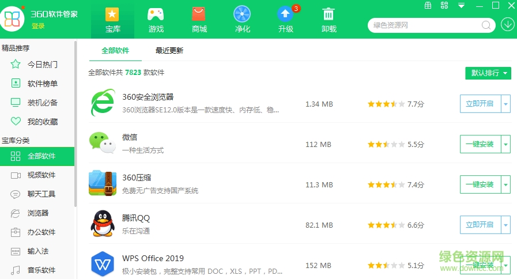This screenshot has height=279, width=517.
Task: Click the 360 software manager logo
Action: click(13, 20)
